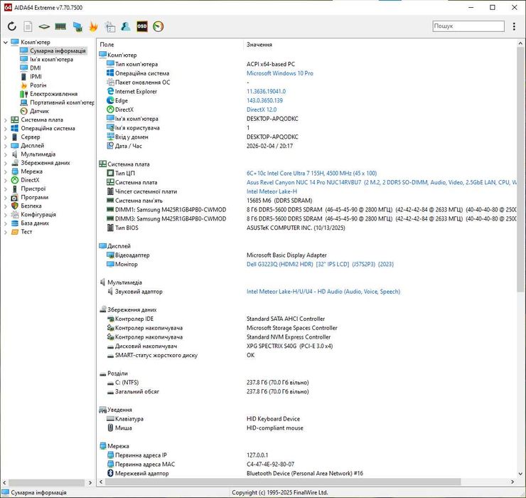
Task: Open the SensorPanel gauge toolbar icon
Action: 158,26
